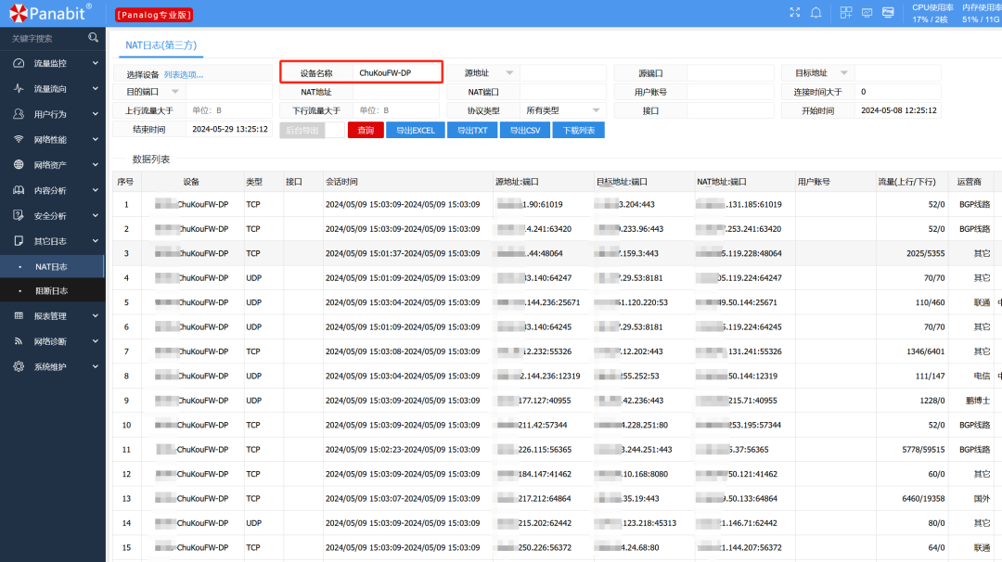Click the 导出EXCEL button
The height and width of the screenshot is (562, 1002).
click(416, 130)
